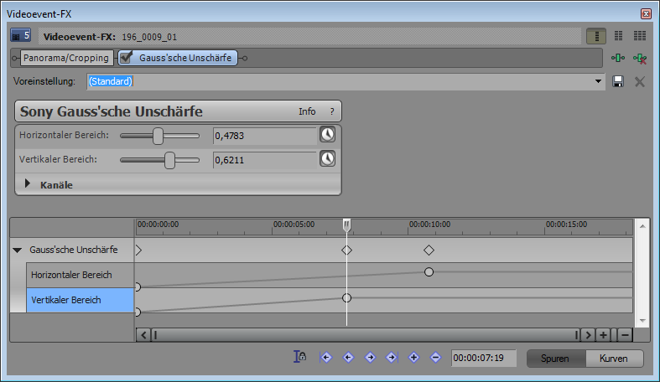Click the plug-in chain add icon
This screenshot has width=660, height=382.
pos(618,59)
